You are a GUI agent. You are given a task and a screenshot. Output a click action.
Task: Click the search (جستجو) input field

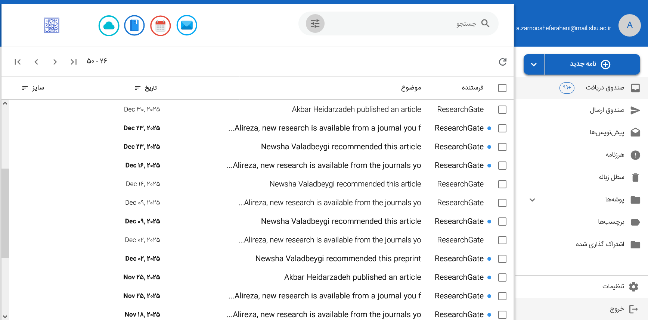392,23
